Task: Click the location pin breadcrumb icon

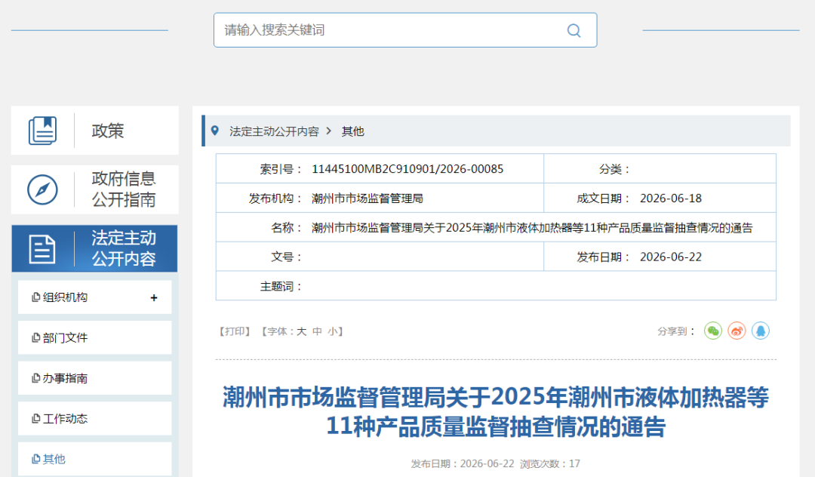Action: point(214,131)
